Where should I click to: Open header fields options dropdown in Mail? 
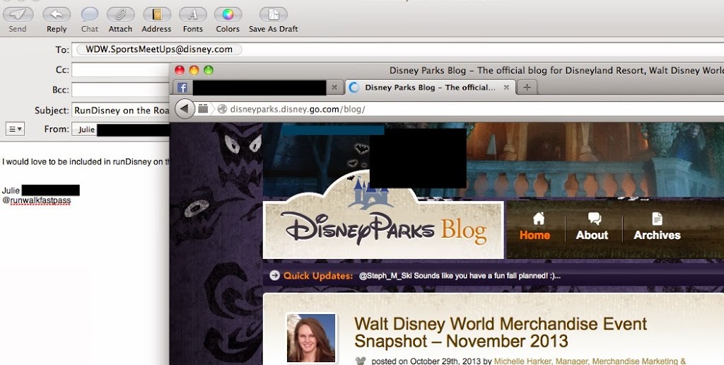[x=15, y=129]
